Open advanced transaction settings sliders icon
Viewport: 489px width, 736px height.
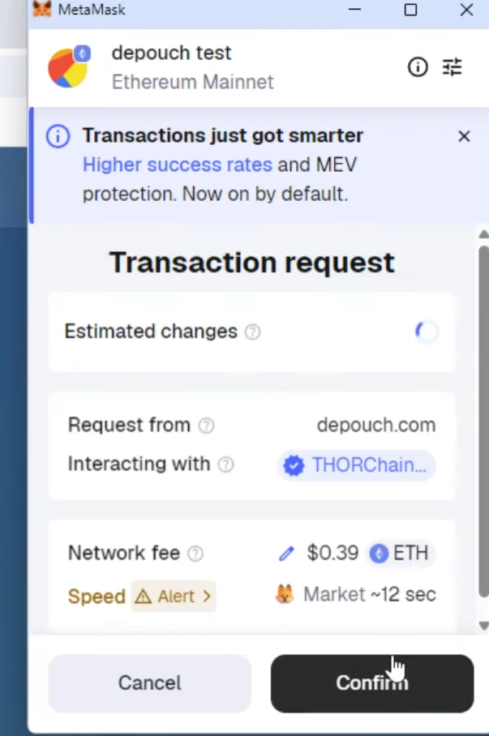pos(453,67)
